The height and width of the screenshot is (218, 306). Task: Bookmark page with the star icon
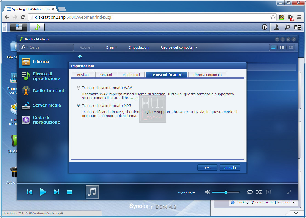273,17
